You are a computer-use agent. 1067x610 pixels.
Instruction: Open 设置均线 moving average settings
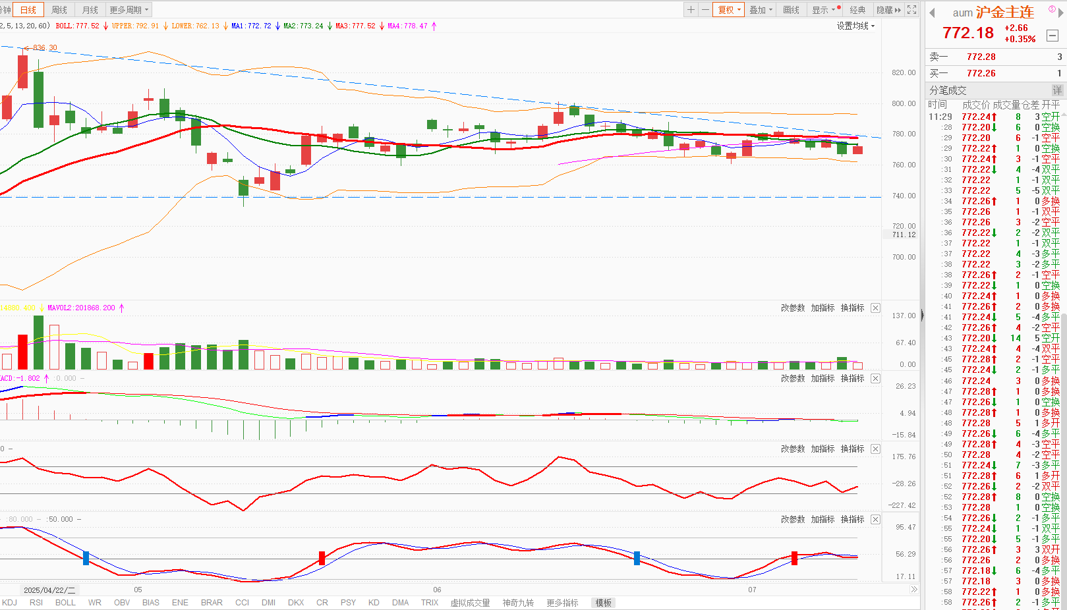tap(855, 26)
